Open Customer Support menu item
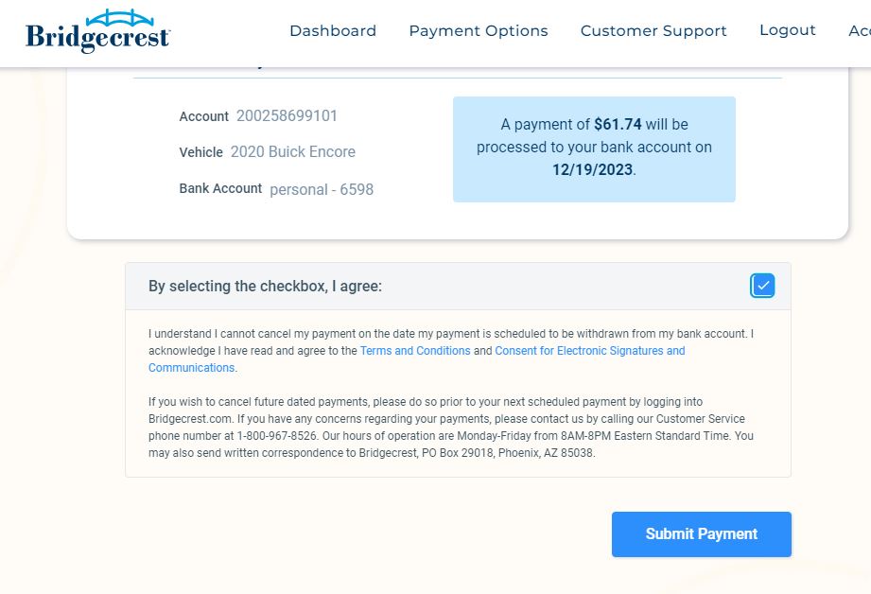The width and height of the screenshot is (871, 594). point(653,31)
